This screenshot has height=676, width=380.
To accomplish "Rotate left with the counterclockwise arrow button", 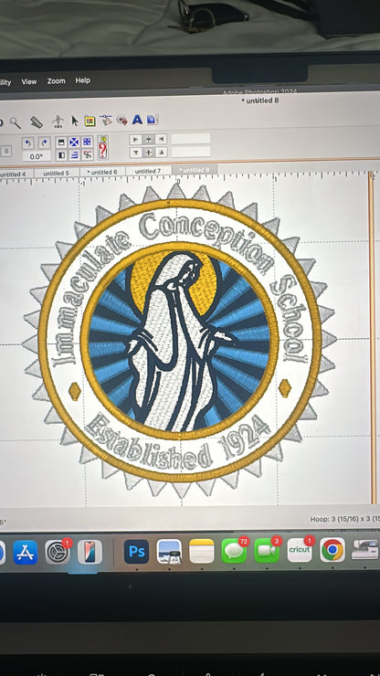I will [28, 143].
